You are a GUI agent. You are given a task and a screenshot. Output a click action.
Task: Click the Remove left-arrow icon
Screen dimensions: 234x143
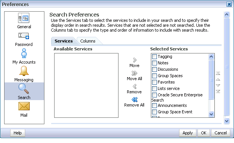coord(135,86)
